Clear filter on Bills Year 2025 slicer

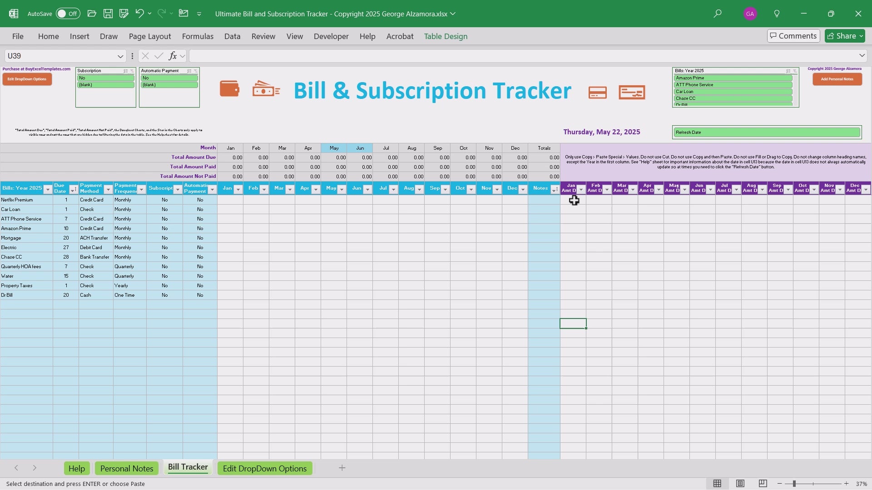(x=795, y=71)
